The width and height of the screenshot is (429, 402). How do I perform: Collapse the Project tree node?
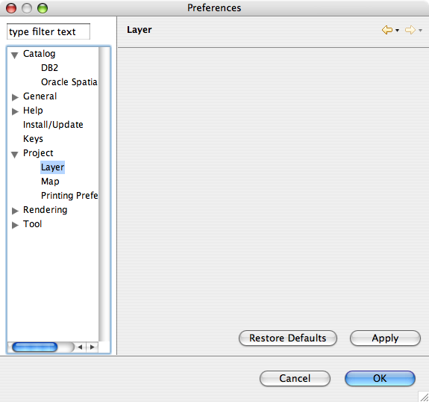coord(15,154)
